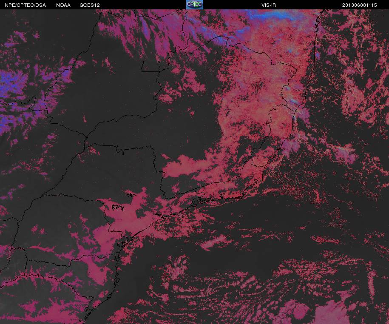Select the NOAA label in header
This screenshot has height=324, width=389.
point(63,5)
